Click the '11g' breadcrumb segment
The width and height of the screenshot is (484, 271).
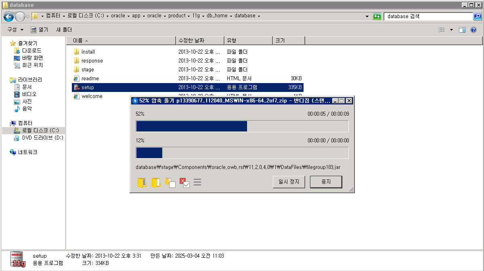click(196, 16)
